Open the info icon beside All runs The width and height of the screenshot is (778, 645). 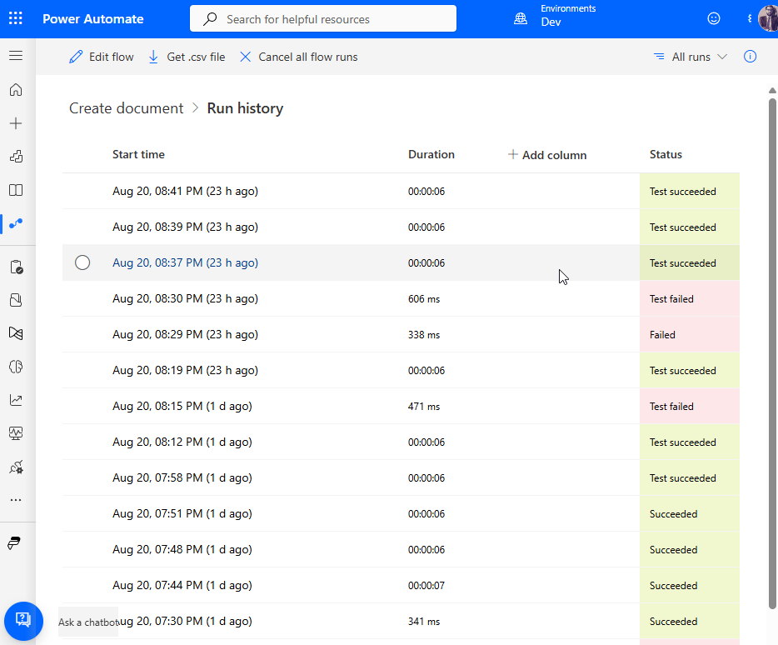pyautogui.click(x=750, y=57)
